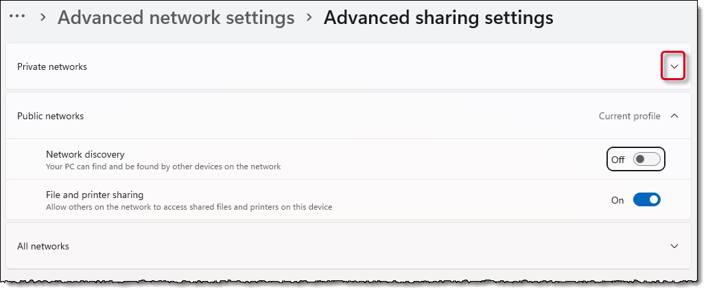
Task: Click the arrow before Advanced sharing settings
Action: pos(309,18)
